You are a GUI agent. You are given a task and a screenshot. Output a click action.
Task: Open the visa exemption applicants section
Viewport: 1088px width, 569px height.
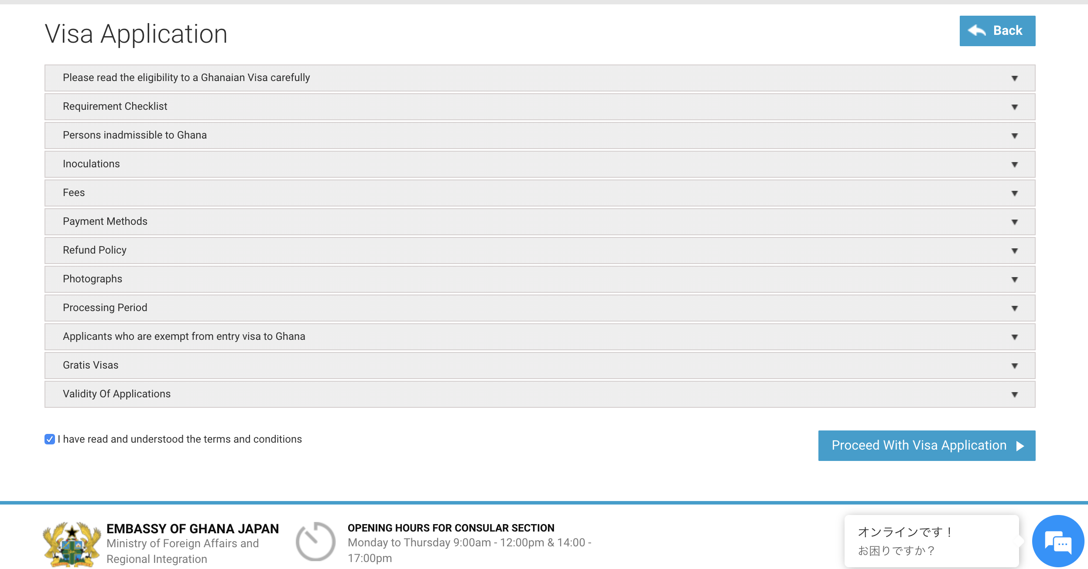[184, 336]
